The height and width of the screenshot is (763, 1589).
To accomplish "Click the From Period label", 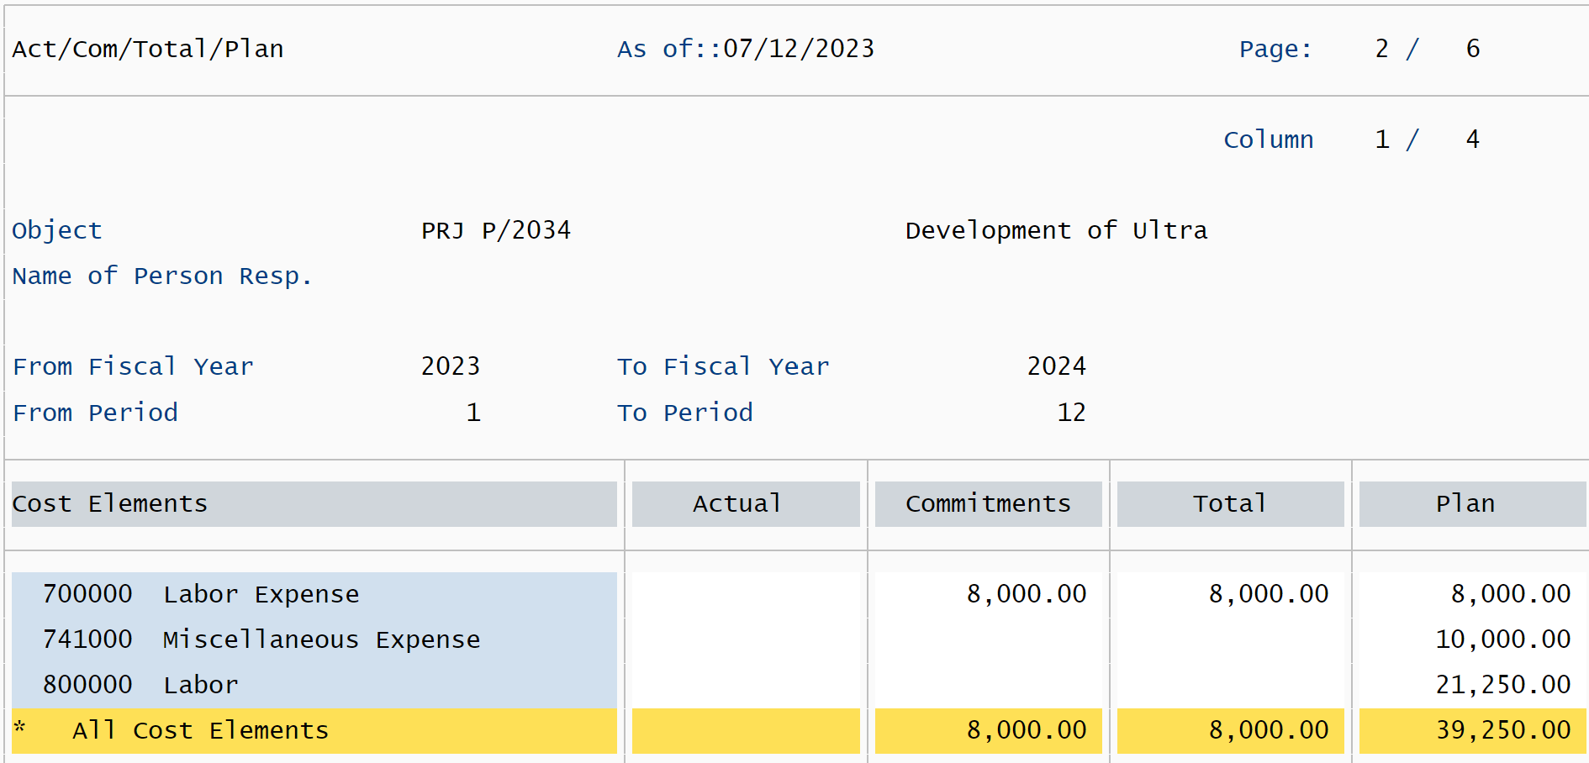I will click(95, 413).
